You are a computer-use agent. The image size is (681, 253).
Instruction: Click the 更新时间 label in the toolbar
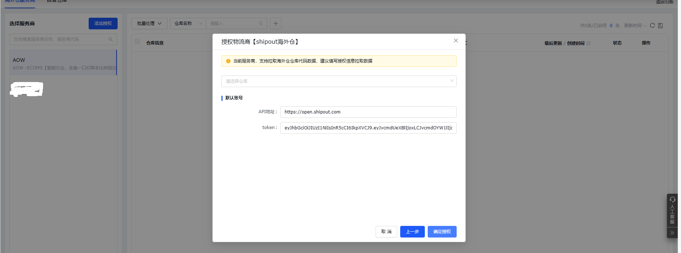coord(633,26)
